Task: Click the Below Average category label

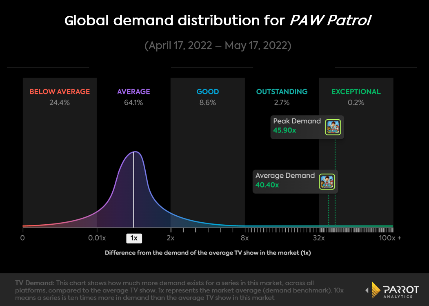Action: [60, 92]
